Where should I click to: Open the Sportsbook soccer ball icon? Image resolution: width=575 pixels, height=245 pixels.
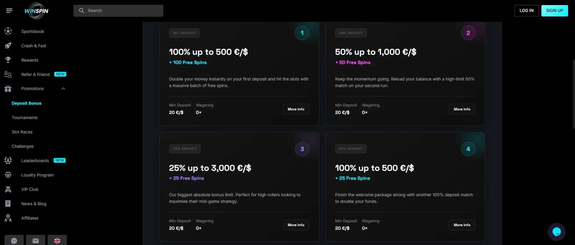point(8,31)
